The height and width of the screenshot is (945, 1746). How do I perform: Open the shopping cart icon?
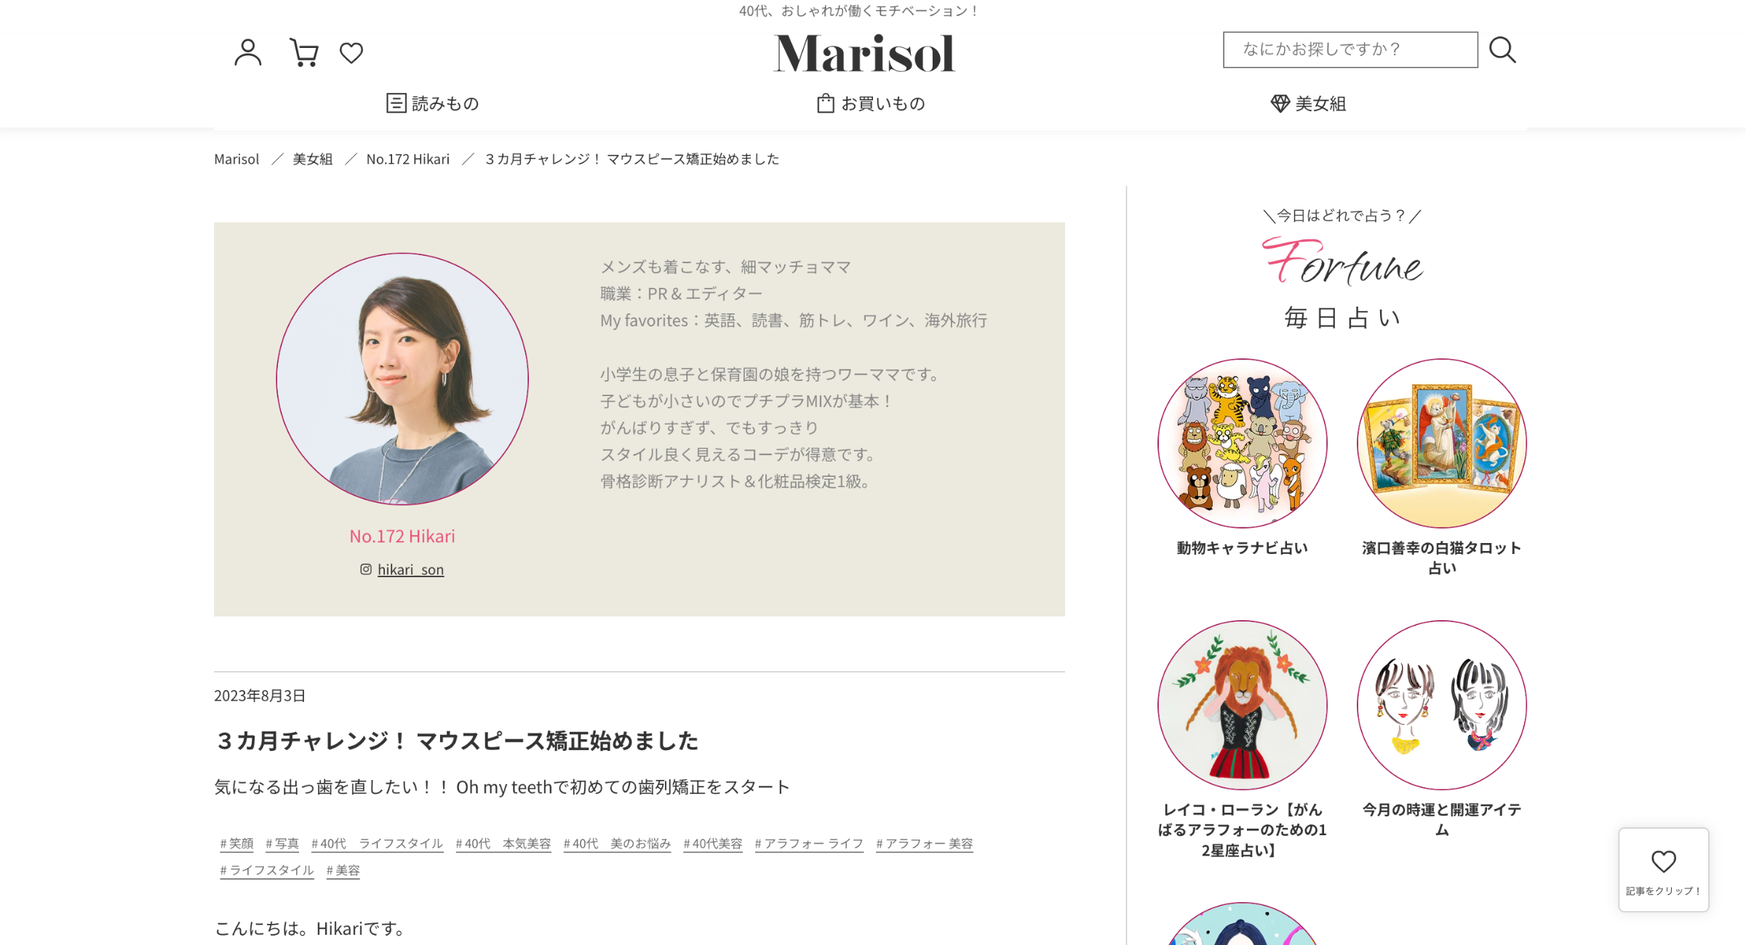[303, 52]
